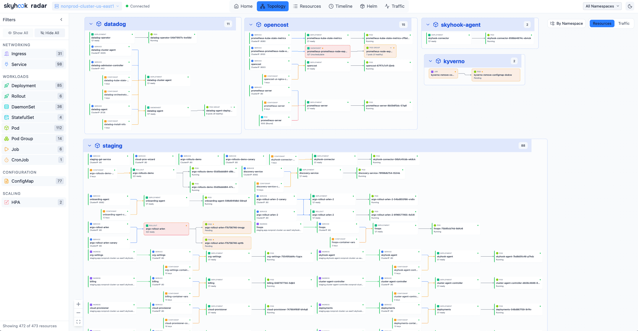Image resolution: width=638 pixels, height=331 pixels.
Task: Toggle Service resource filter
Action: [x=34, y=64]
